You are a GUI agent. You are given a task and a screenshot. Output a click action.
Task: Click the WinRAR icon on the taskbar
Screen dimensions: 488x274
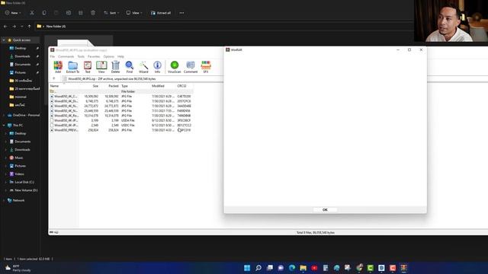(403, 268)
